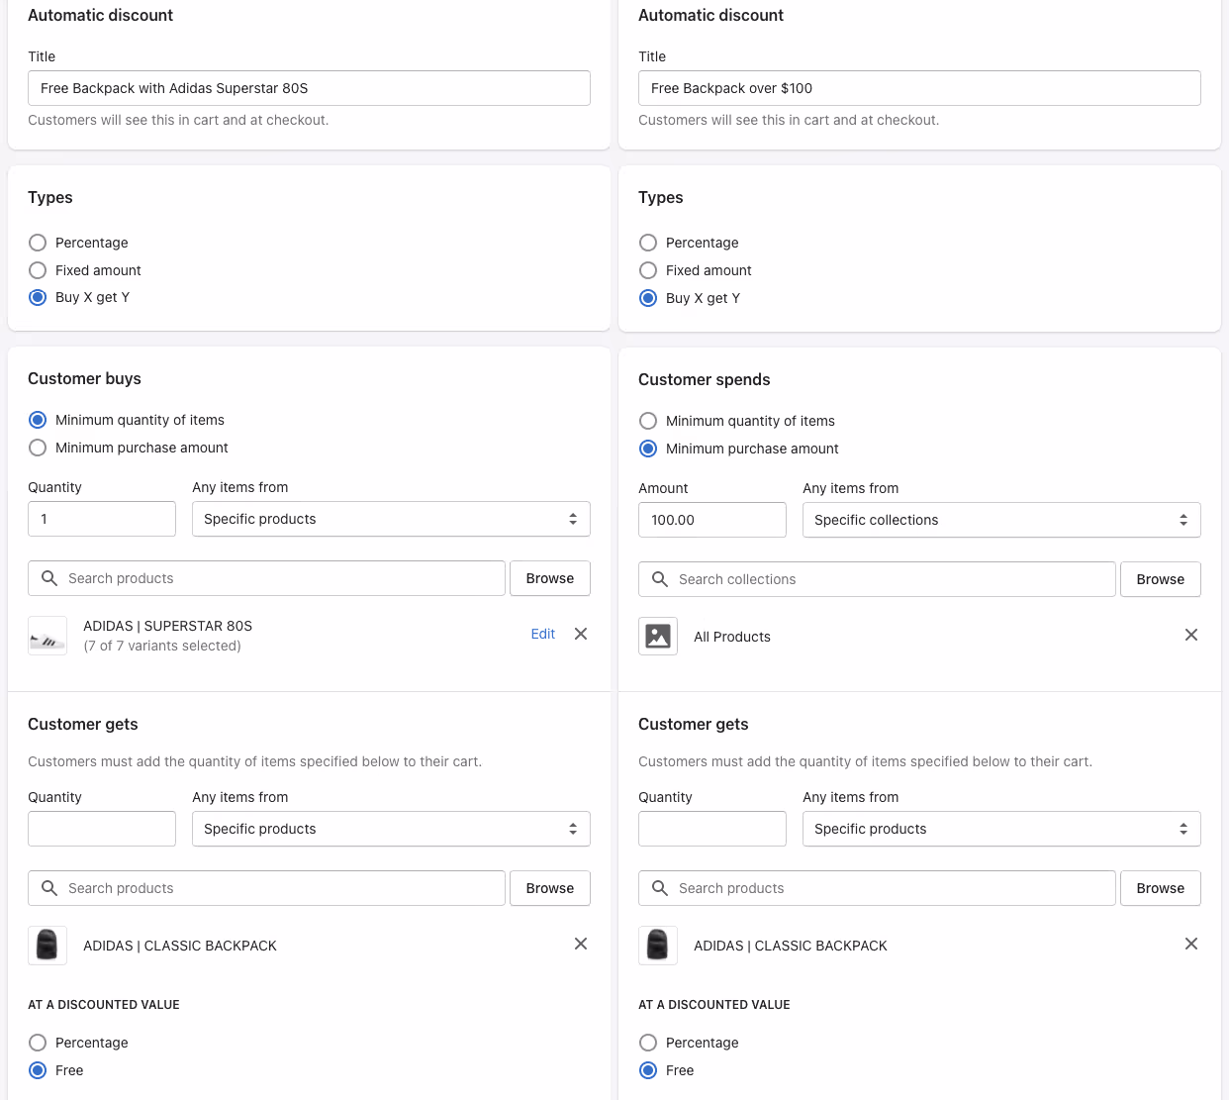
Task: Select Percentage discounted value in left panel
Action: (x=38, y=1043)
